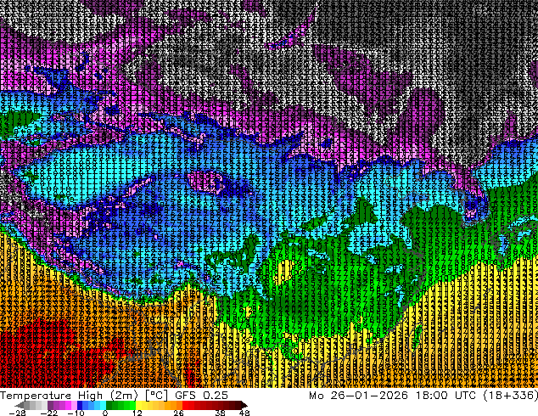The width and height of the screenshot is (538, 416).
Task: Click the '-10' legend value
Action: point(76,413)
